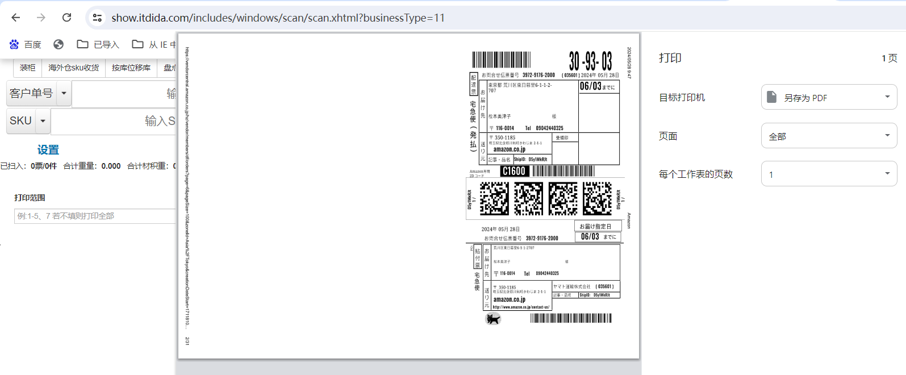
Task: Expand the SKU dropdown arrow
Action: 43,121
